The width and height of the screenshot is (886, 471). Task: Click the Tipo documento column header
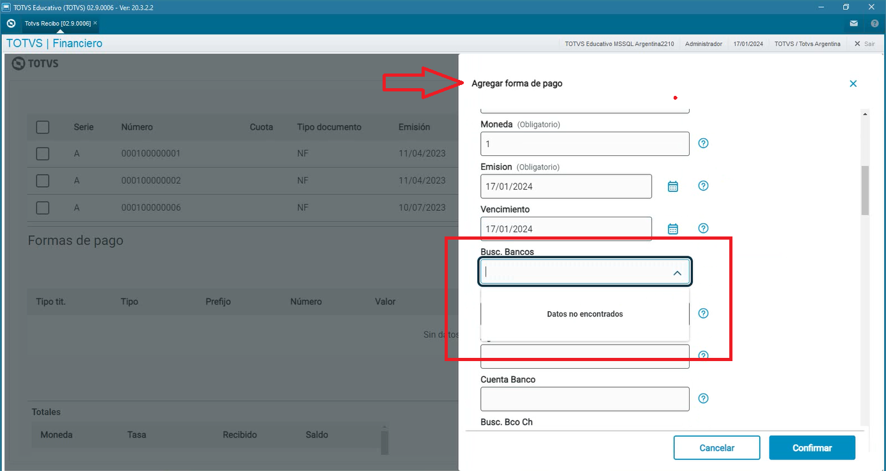(x=329, y=127)
